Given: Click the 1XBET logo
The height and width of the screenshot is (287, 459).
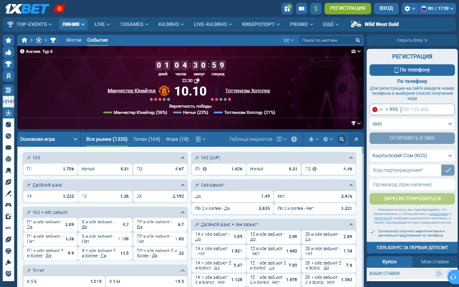Looking at the screenshot, I should [27, 9].
